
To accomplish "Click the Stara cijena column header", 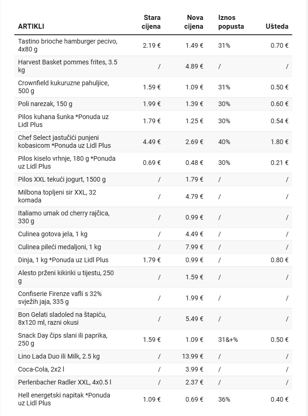I will [151, 22].
